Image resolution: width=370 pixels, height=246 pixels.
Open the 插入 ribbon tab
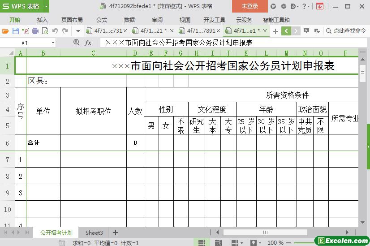(43, 20)
